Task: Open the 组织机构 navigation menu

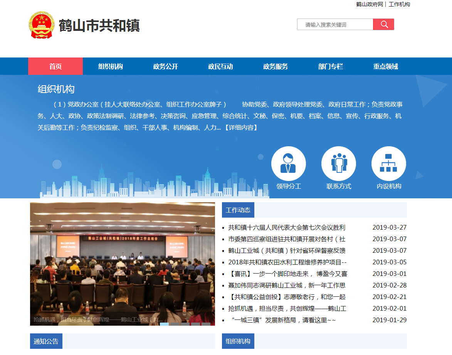Action: pos(111,66)
